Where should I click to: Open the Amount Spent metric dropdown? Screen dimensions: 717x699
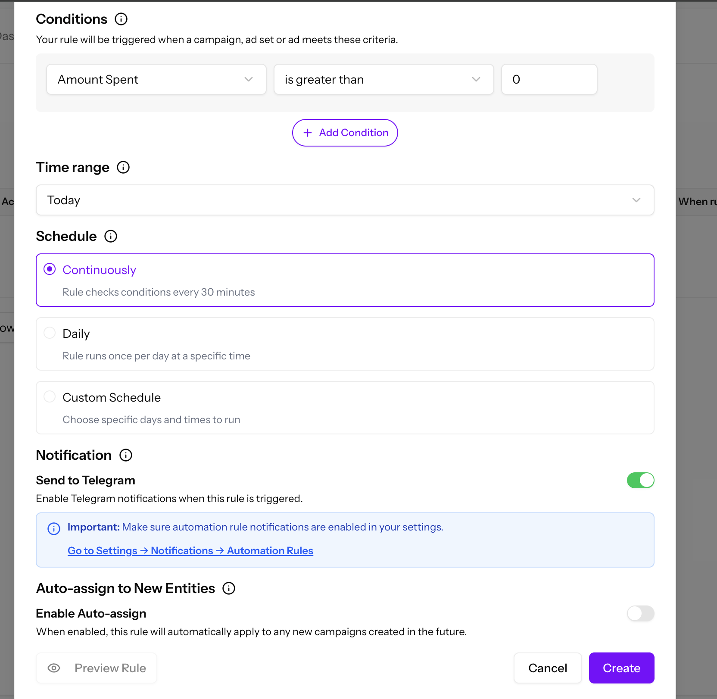[x=156, y=79]
